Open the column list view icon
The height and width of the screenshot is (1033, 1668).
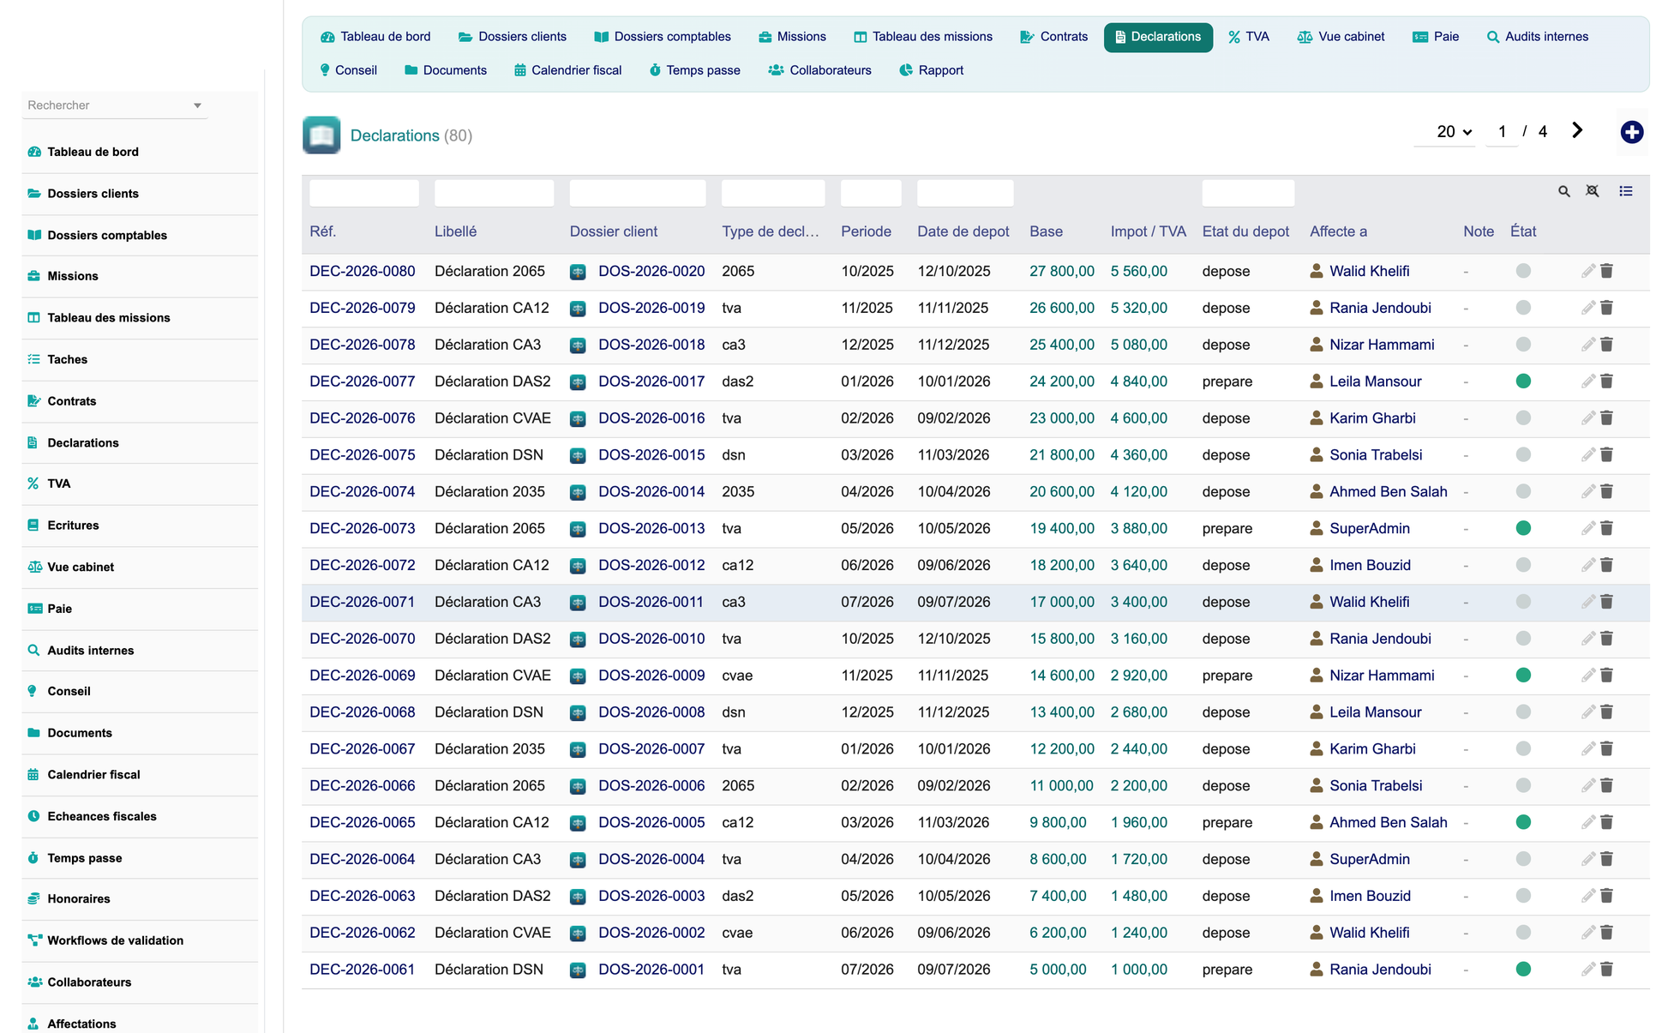point(1625,191)
